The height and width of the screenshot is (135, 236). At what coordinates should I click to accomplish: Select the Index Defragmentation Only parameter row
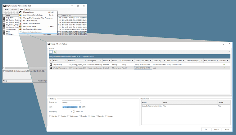coord(186,106)
